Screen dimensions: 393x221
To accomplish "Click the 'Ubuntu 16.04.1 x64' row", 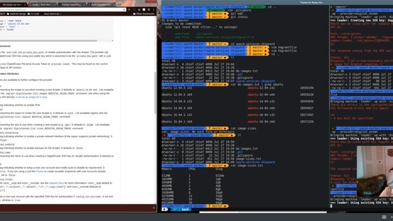I will click(238, 122).
